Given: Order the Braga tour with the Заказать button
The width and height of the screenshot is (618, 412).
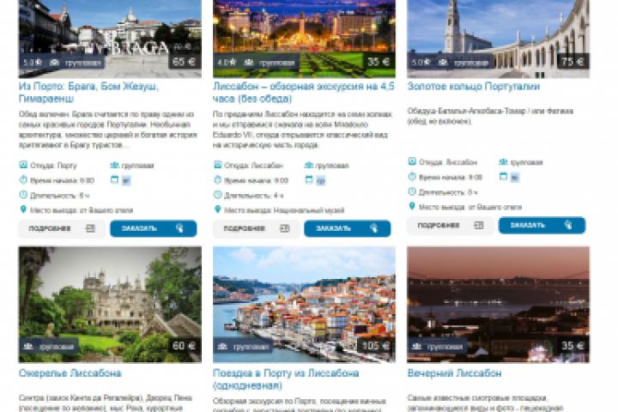Looking at the screenshot, I should pos(154,228).
